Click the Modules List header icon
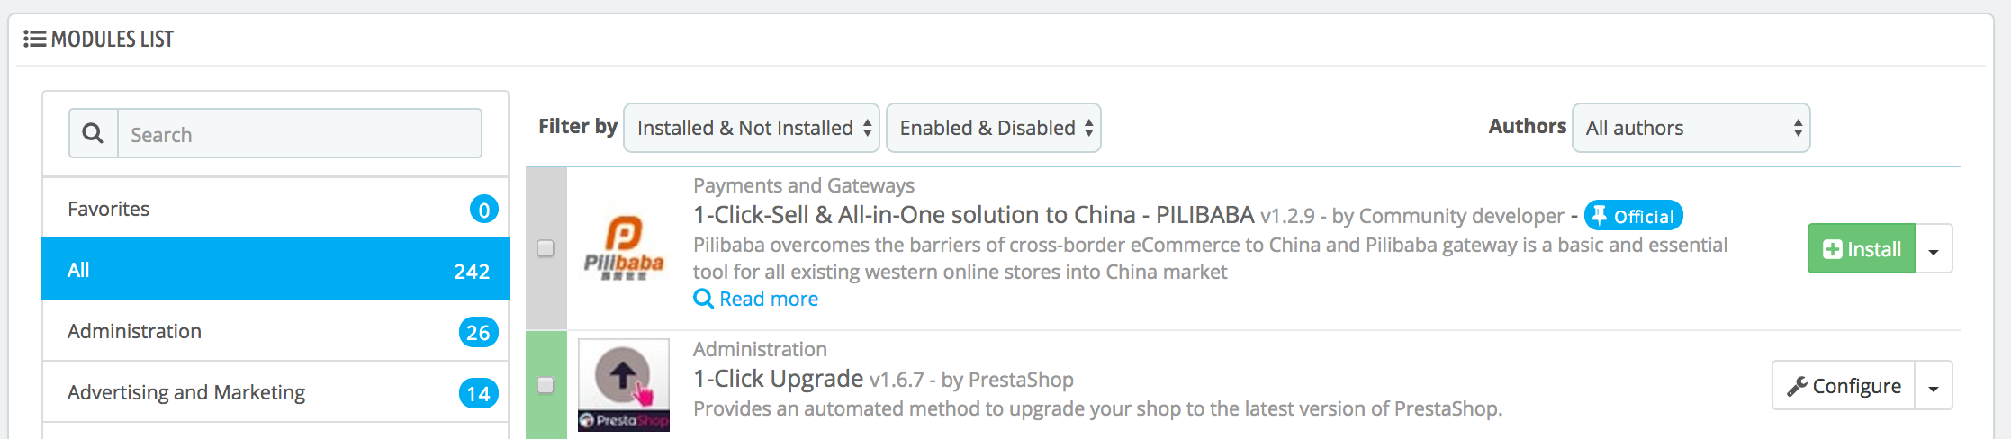Screen dimensions: 2011x439 [x=34, y=39]
